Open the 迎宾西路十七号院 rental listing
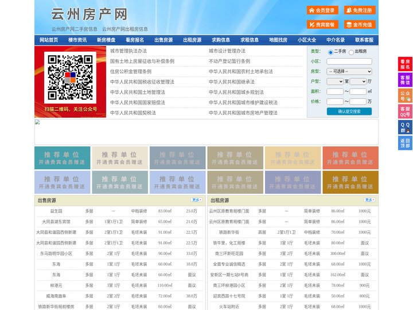The image size is (413, 310). (x=229, y=296)
